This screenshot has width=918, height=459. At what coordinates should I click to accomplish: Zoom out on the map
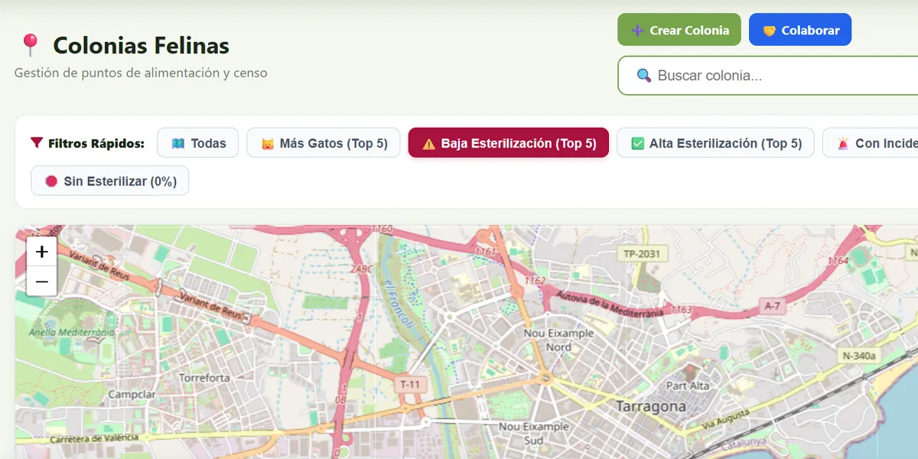pyautogui.click(x=42, y=282)
